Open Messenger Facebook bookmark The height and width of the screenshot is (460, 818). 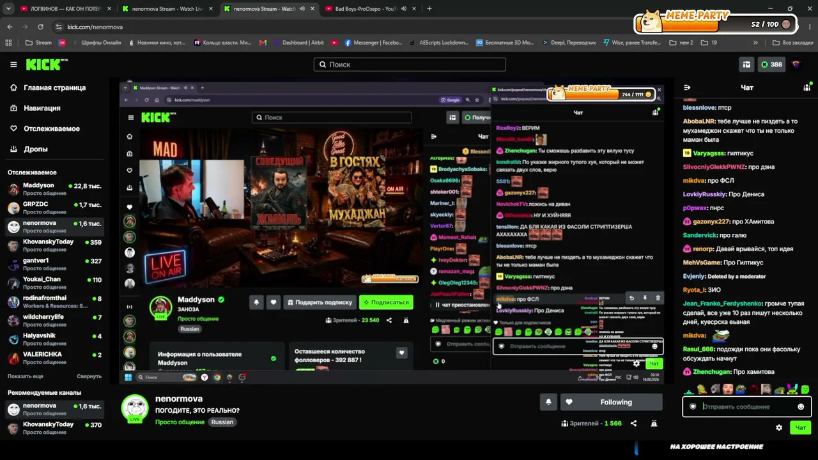[x=374, y=43]
